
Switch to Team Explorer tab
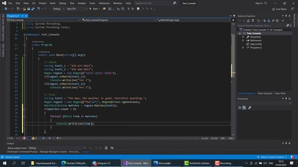pos(265,93)
